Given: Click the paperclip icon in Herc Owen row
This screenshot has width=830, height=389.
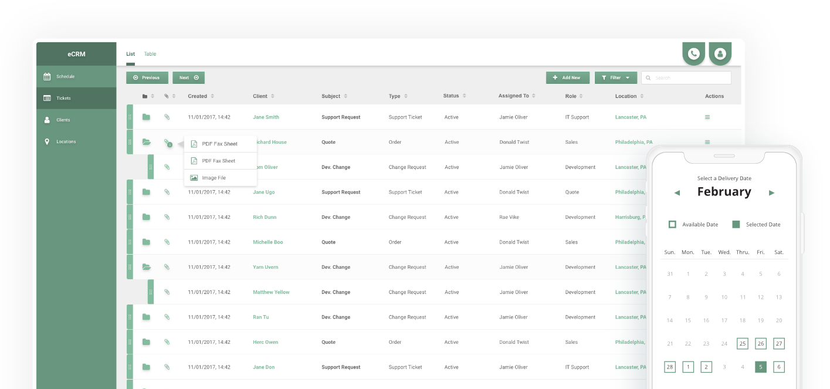Looking at the screenshot, I should click(x=167, y=342).
